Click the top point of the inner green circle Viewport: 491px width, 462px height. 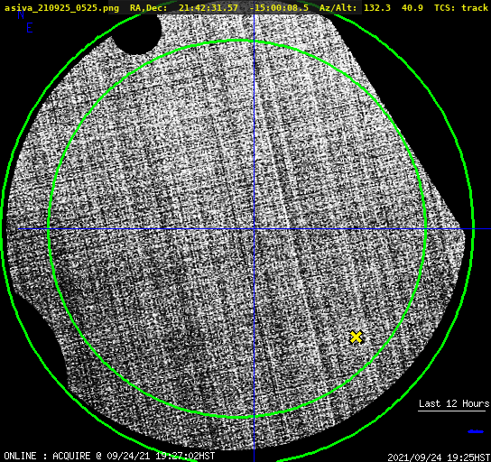tap(237, 41)
